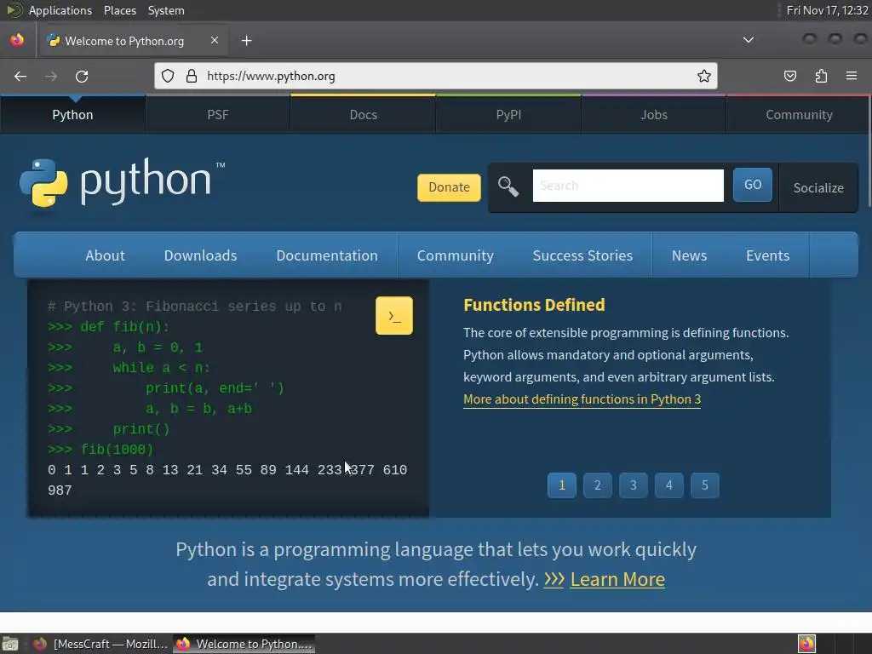
Task: Click the site security padlock icon
Action: tap(192, 76)
